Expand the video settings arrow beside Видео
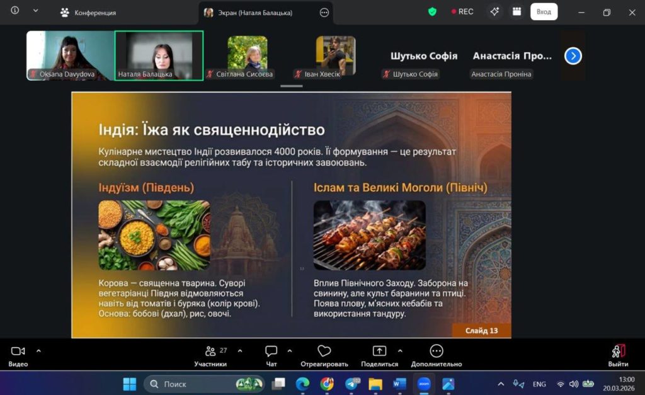Screen dimensions: 645x395 coord(38,350)
